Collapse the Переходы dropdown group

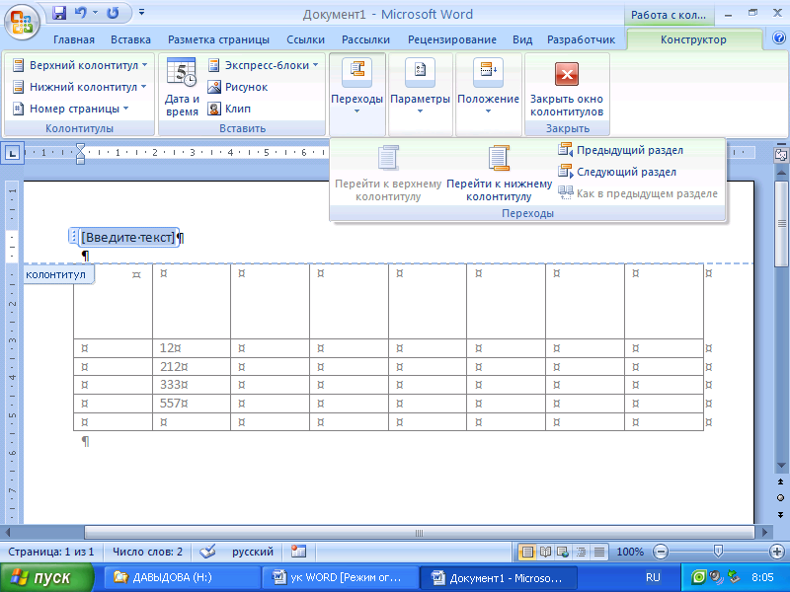pos(356,95)
